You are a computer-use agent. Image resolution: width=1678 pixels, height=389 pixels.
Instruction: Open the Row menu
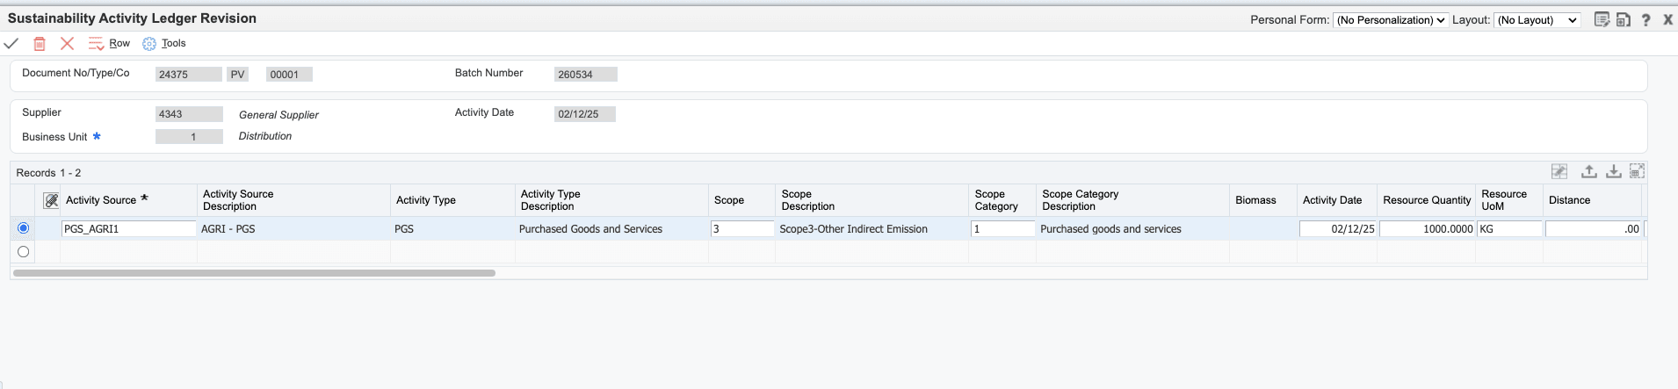[119, 43]
